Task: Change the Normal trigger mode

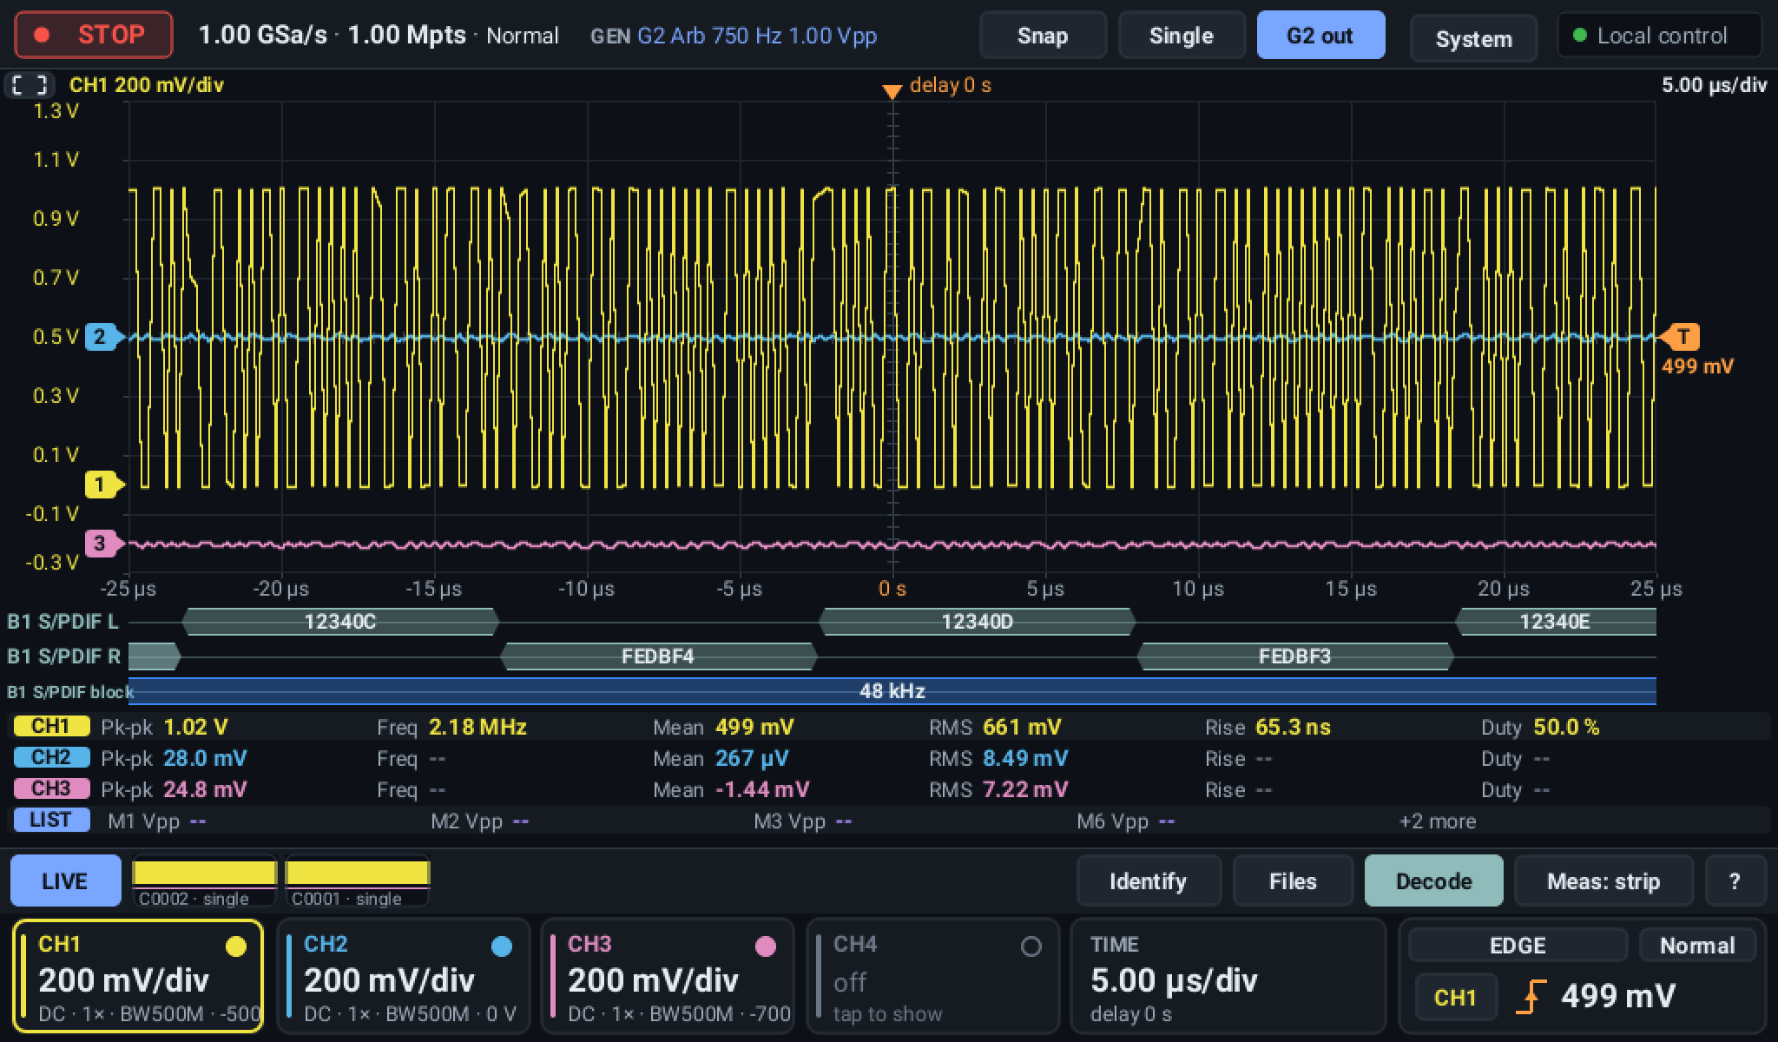Action: pos(1697,945)
